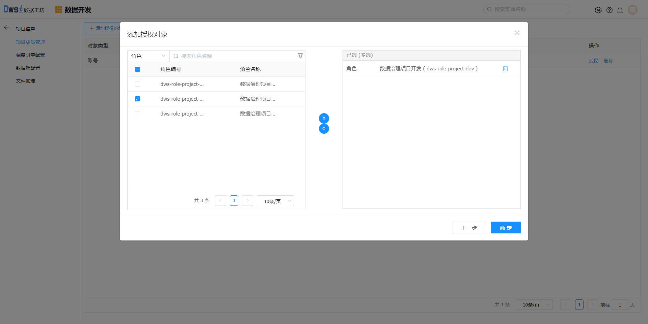Check the first role row checkbox
The image size is (648, 324).
click(137, 84)
